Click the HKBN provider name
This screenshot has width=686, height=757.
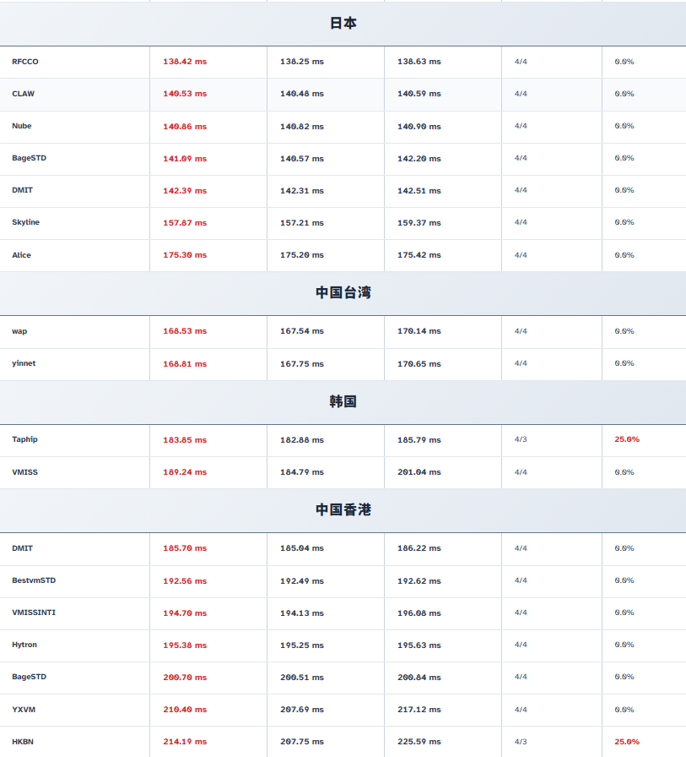tap(23, 742)
